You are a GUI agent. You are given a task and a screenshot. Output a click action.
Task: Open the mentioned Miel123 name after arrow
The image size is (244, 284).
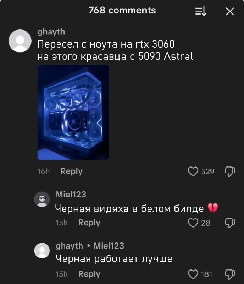109,246
